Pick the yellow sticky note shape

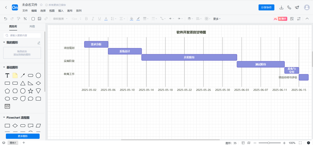coord(15,75)
